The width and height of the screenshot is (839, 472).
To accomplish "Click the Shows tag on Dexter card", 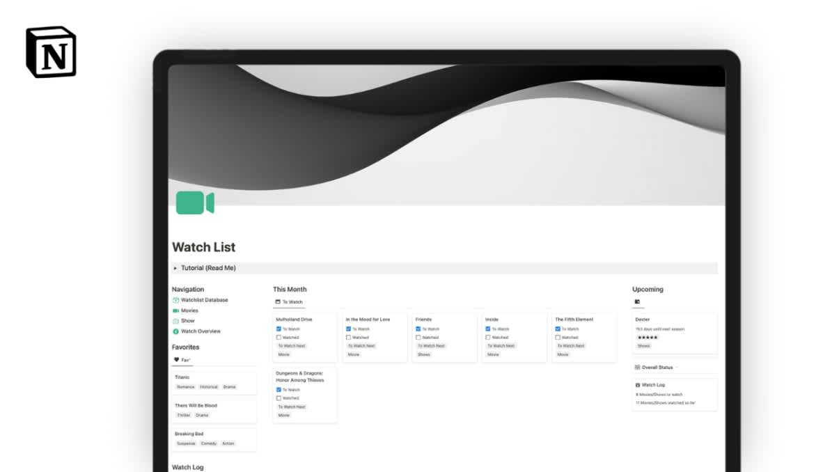I will 643,346.
